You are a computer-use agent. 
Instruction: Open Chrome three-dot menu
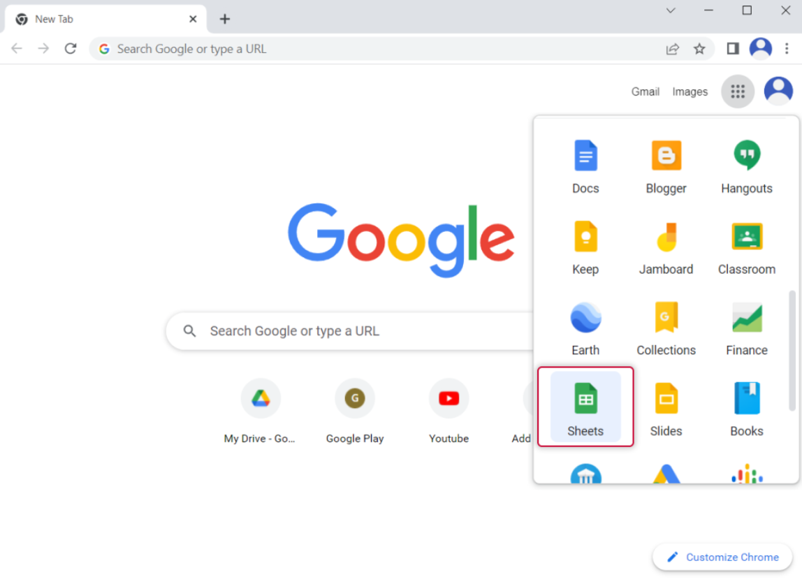(787, 48)
